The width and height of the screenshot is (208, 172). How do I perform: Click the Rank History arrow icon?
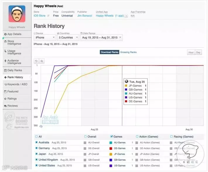click(x=5, y=78)
